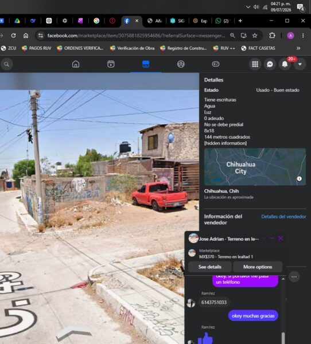Open notifications bell with 20+ badge

coord(285,64)
